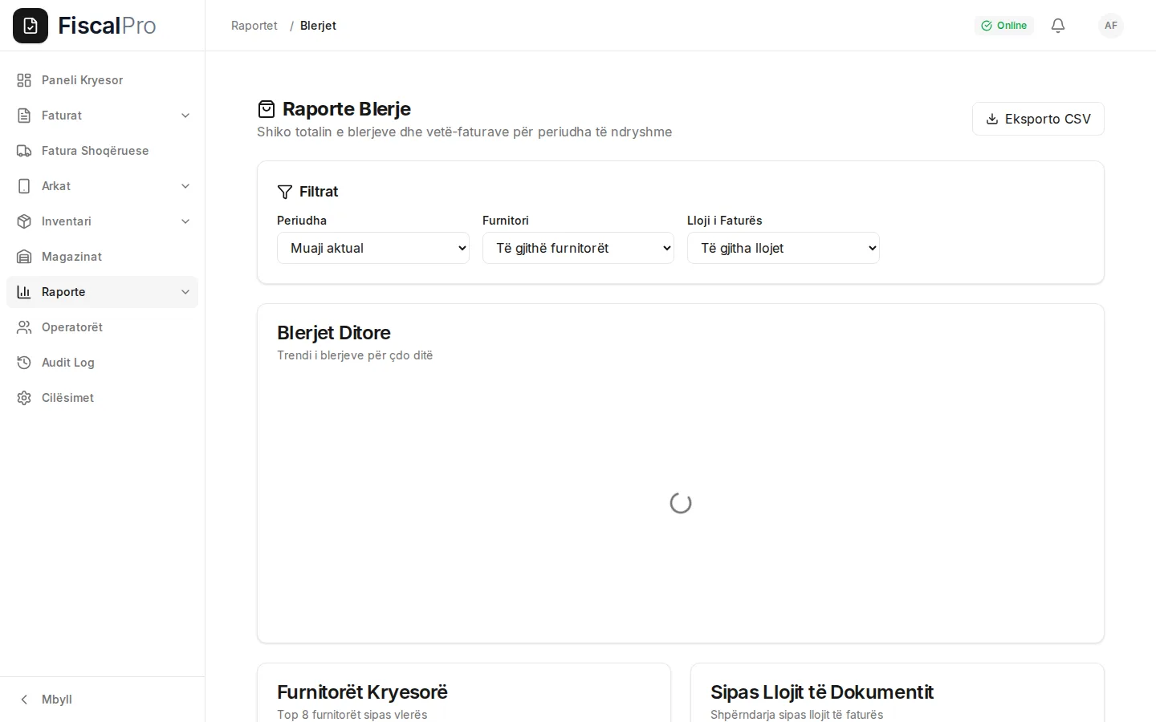This screenshot has height=722, width=1156.
Task: Click the Eksporto CSV button
Action: 1038,119
